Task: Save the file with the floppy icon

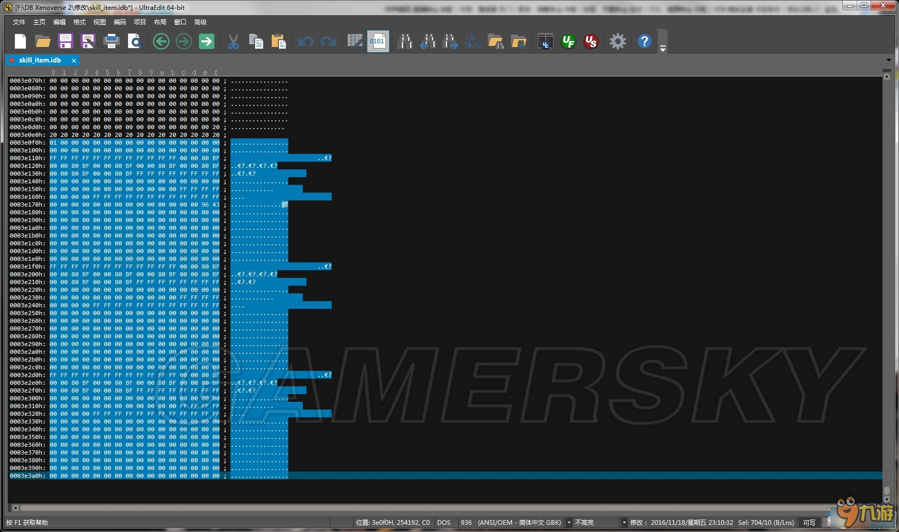Action: 66,41
